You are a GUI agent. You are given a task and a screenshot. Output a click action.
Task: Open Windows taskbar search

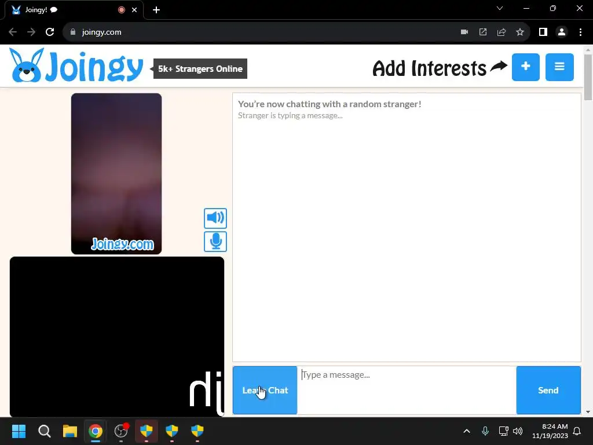point(44,431)
